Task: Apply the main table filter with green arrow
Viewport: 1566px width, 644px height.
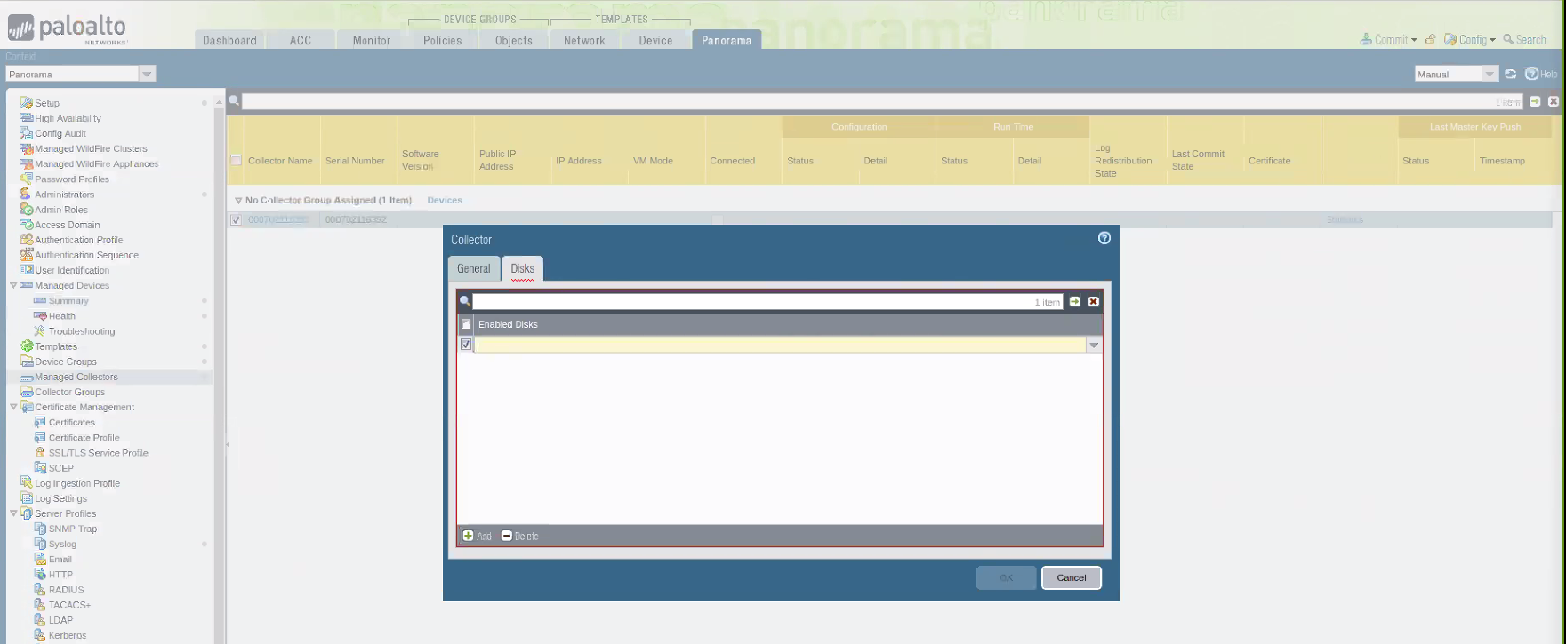Action: click(1535, 102)
